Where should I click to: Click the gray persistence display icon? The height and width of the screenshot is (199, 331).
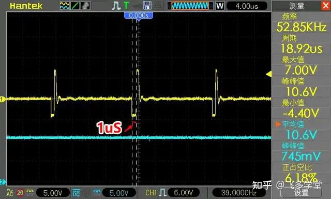86,6
